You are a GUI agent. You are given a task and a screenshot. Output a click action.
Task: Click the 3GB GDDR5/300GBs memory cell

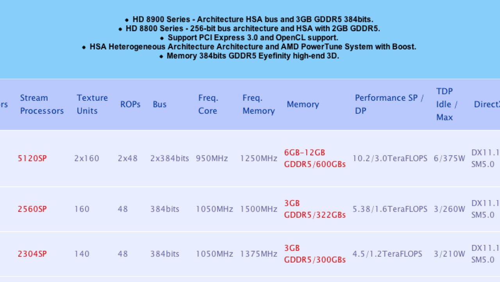pyautogui.click(x=315, y=254)
